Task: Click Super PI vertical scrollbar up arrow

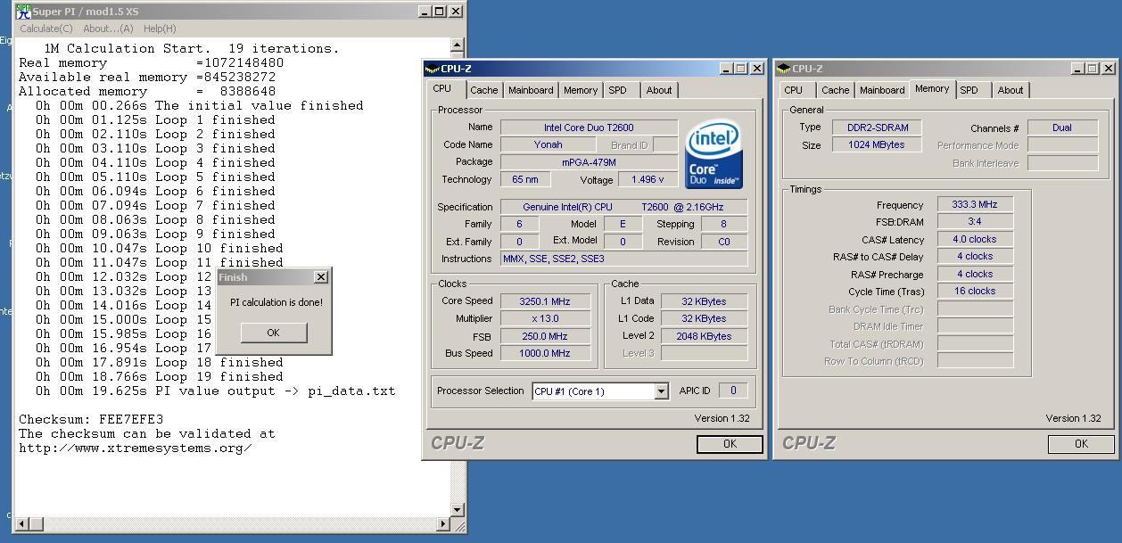Action: 458,45
